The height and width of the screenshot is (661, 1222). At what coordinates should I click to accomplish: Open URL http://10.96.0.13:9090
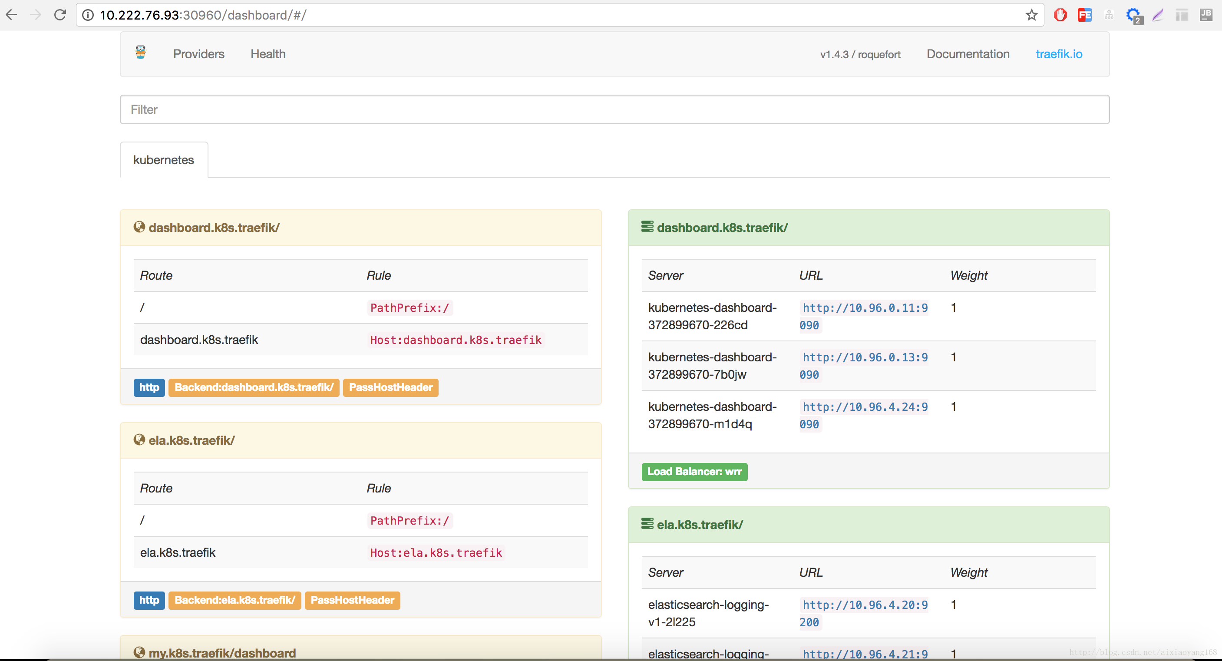pyautogui.click(x=863, y=366)
